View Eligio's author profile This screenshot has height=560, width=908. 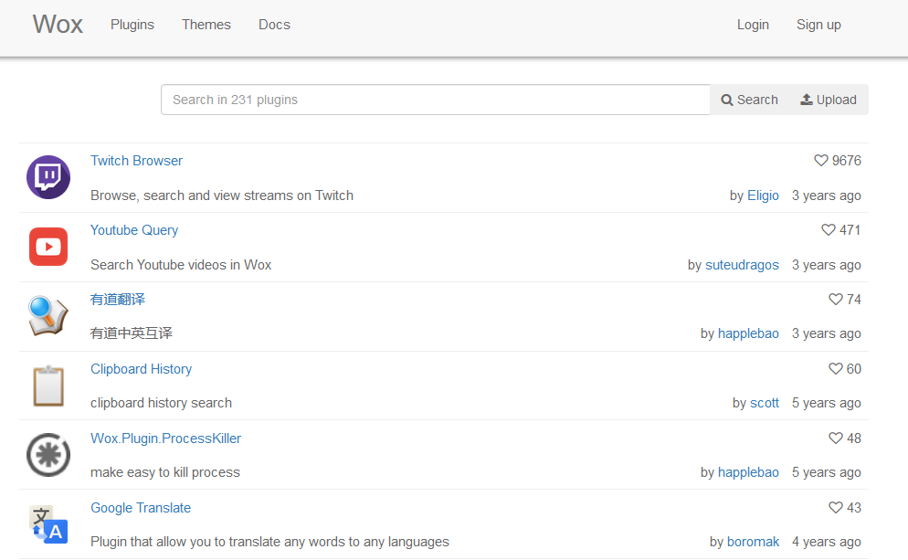pos(763,195)
